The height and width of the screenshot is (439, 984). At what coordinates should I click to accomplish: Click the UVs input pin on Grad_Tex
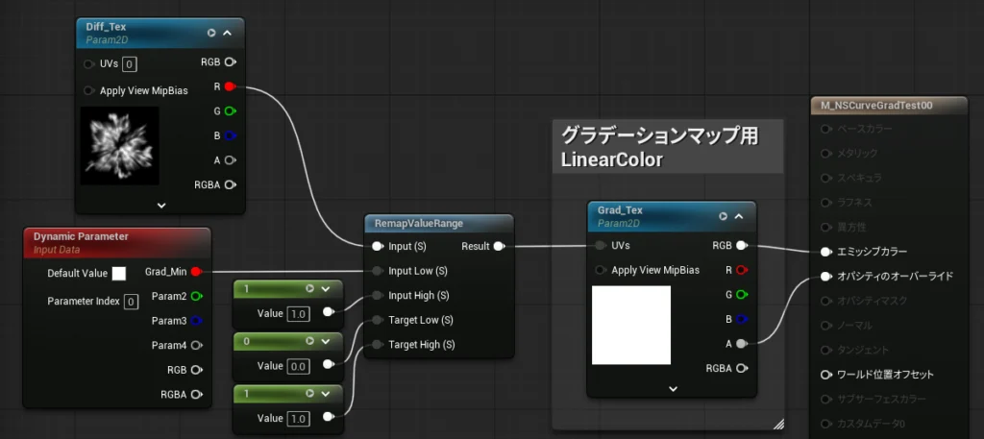pyautogui.click(x=601, y=245)
